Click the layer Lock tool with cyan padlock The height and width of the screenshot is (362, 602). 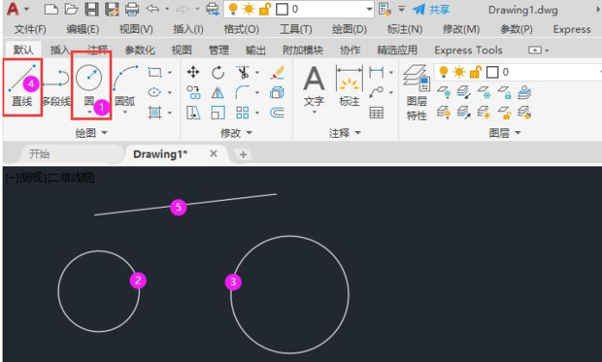coord(504,92)
